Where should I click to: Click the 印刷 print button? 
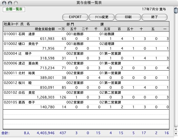[x=128, y=17]
